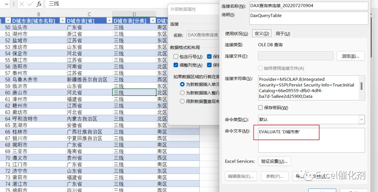Select cell 乌鲁木齐市
Image resolution: width=378 pixels, height=192 pixels.
tap(38, 79)
